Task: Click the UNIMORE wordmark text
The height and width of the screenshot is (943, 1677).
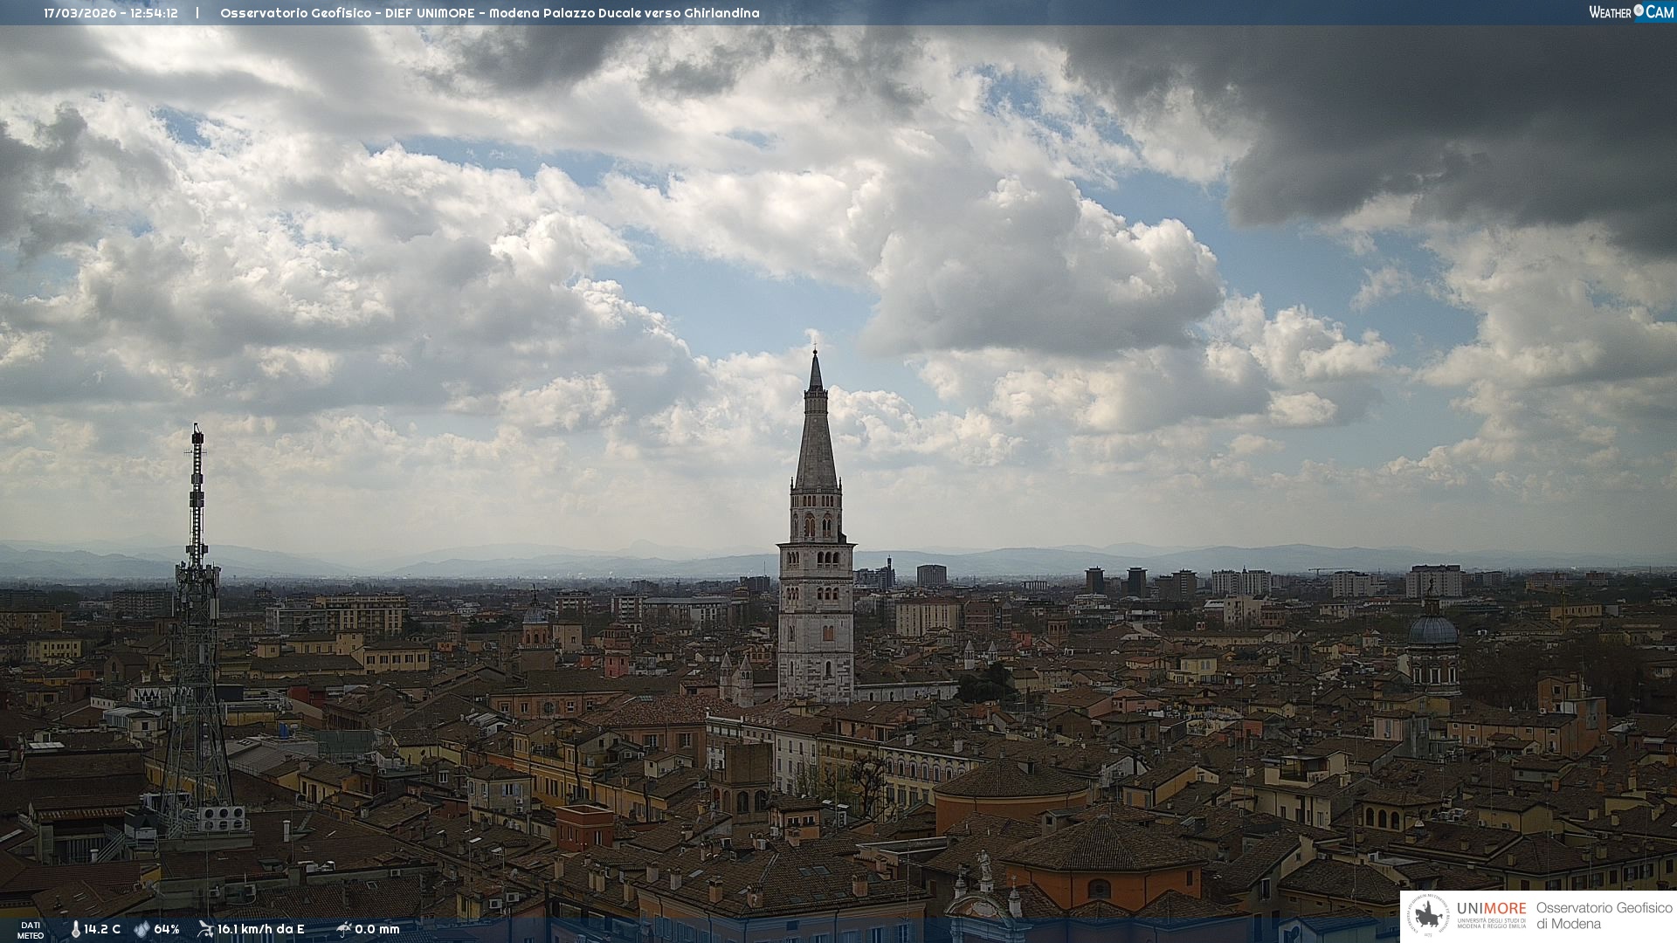Action: (1491, 908)
